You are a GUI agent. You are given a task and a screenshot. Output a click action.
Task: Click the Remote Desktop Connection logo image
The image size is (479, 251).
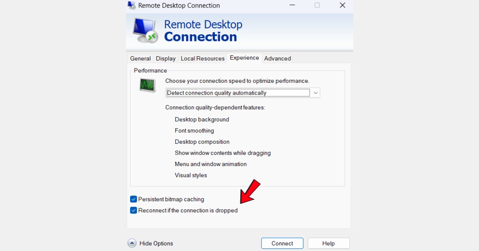click(x=144, y=31)
